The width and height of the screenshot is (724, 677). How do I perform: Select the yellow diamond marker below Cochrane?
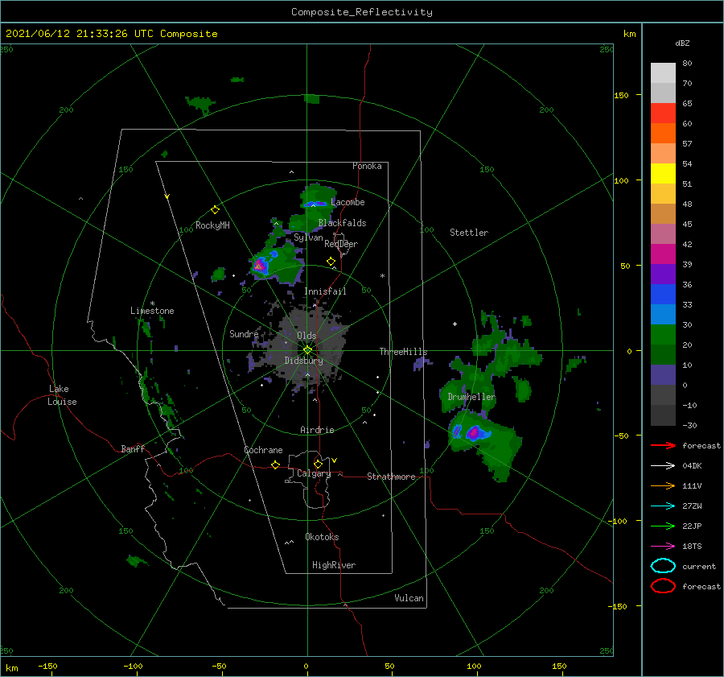275,464
